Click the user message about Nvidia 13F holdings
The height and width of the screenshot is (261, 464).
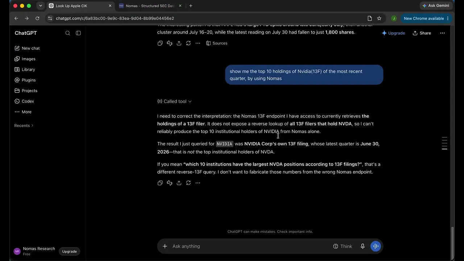(x=304, y=75)
